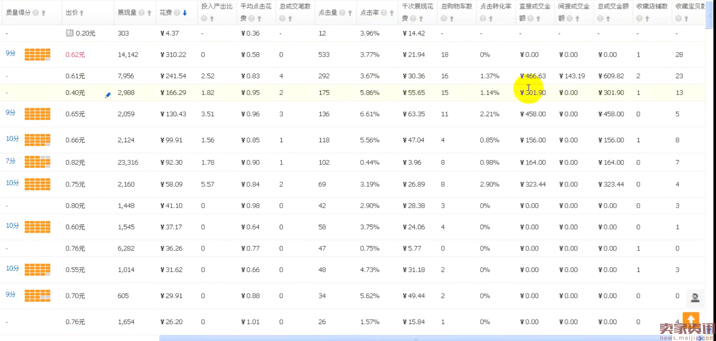Viewport: 716px width, 341px height.
Task: Sort by 质量得分 using its arrow
Action: click(x=43, y=13)
